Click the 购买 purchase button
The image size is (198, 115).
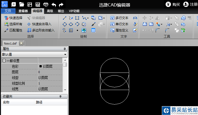(173, 5)
